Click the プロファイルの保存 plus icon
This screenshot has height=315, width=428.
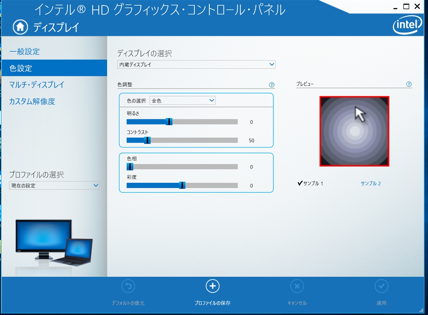click(x=212, y=286)
